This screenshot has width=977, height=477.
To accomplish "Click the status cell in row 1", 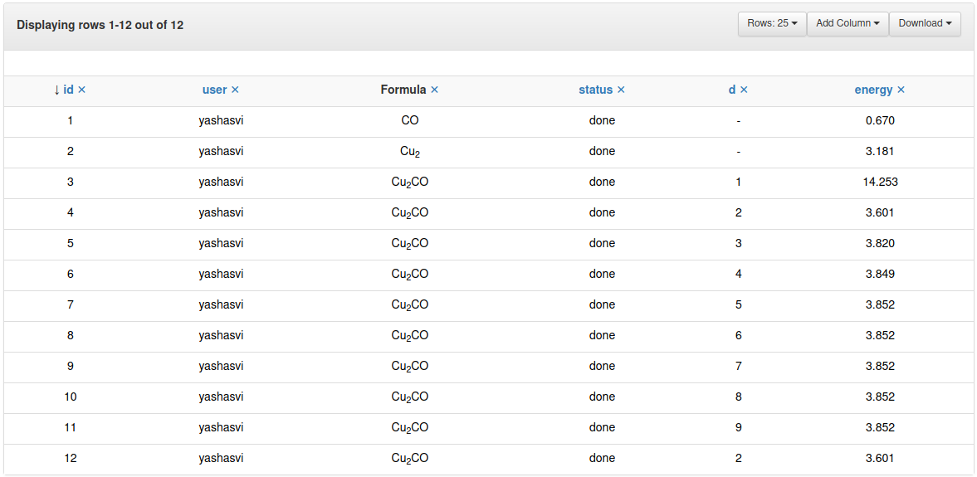I will click(x=602, y=121).
